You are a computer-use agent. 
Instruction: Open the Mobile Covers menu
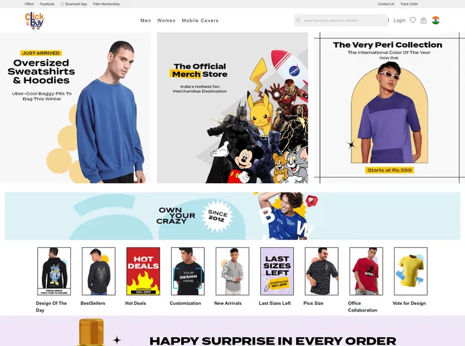click(x=200, y=20)
